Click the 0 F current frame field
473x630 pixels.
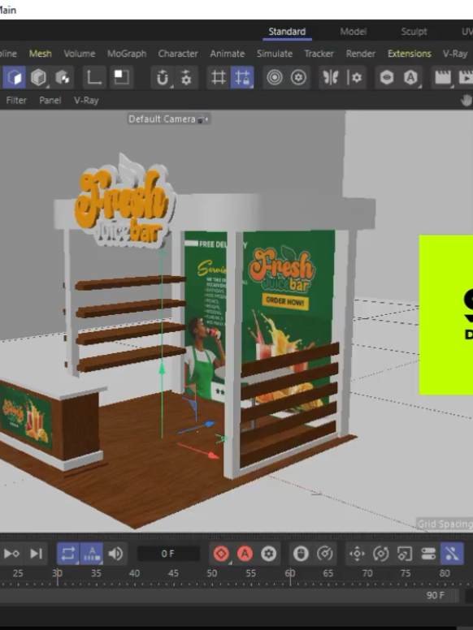pos(168,554)
